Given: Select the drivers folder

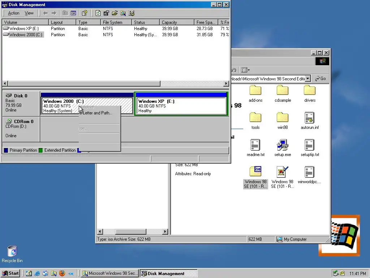Looking at the screenshot, I should click(310, 94).
